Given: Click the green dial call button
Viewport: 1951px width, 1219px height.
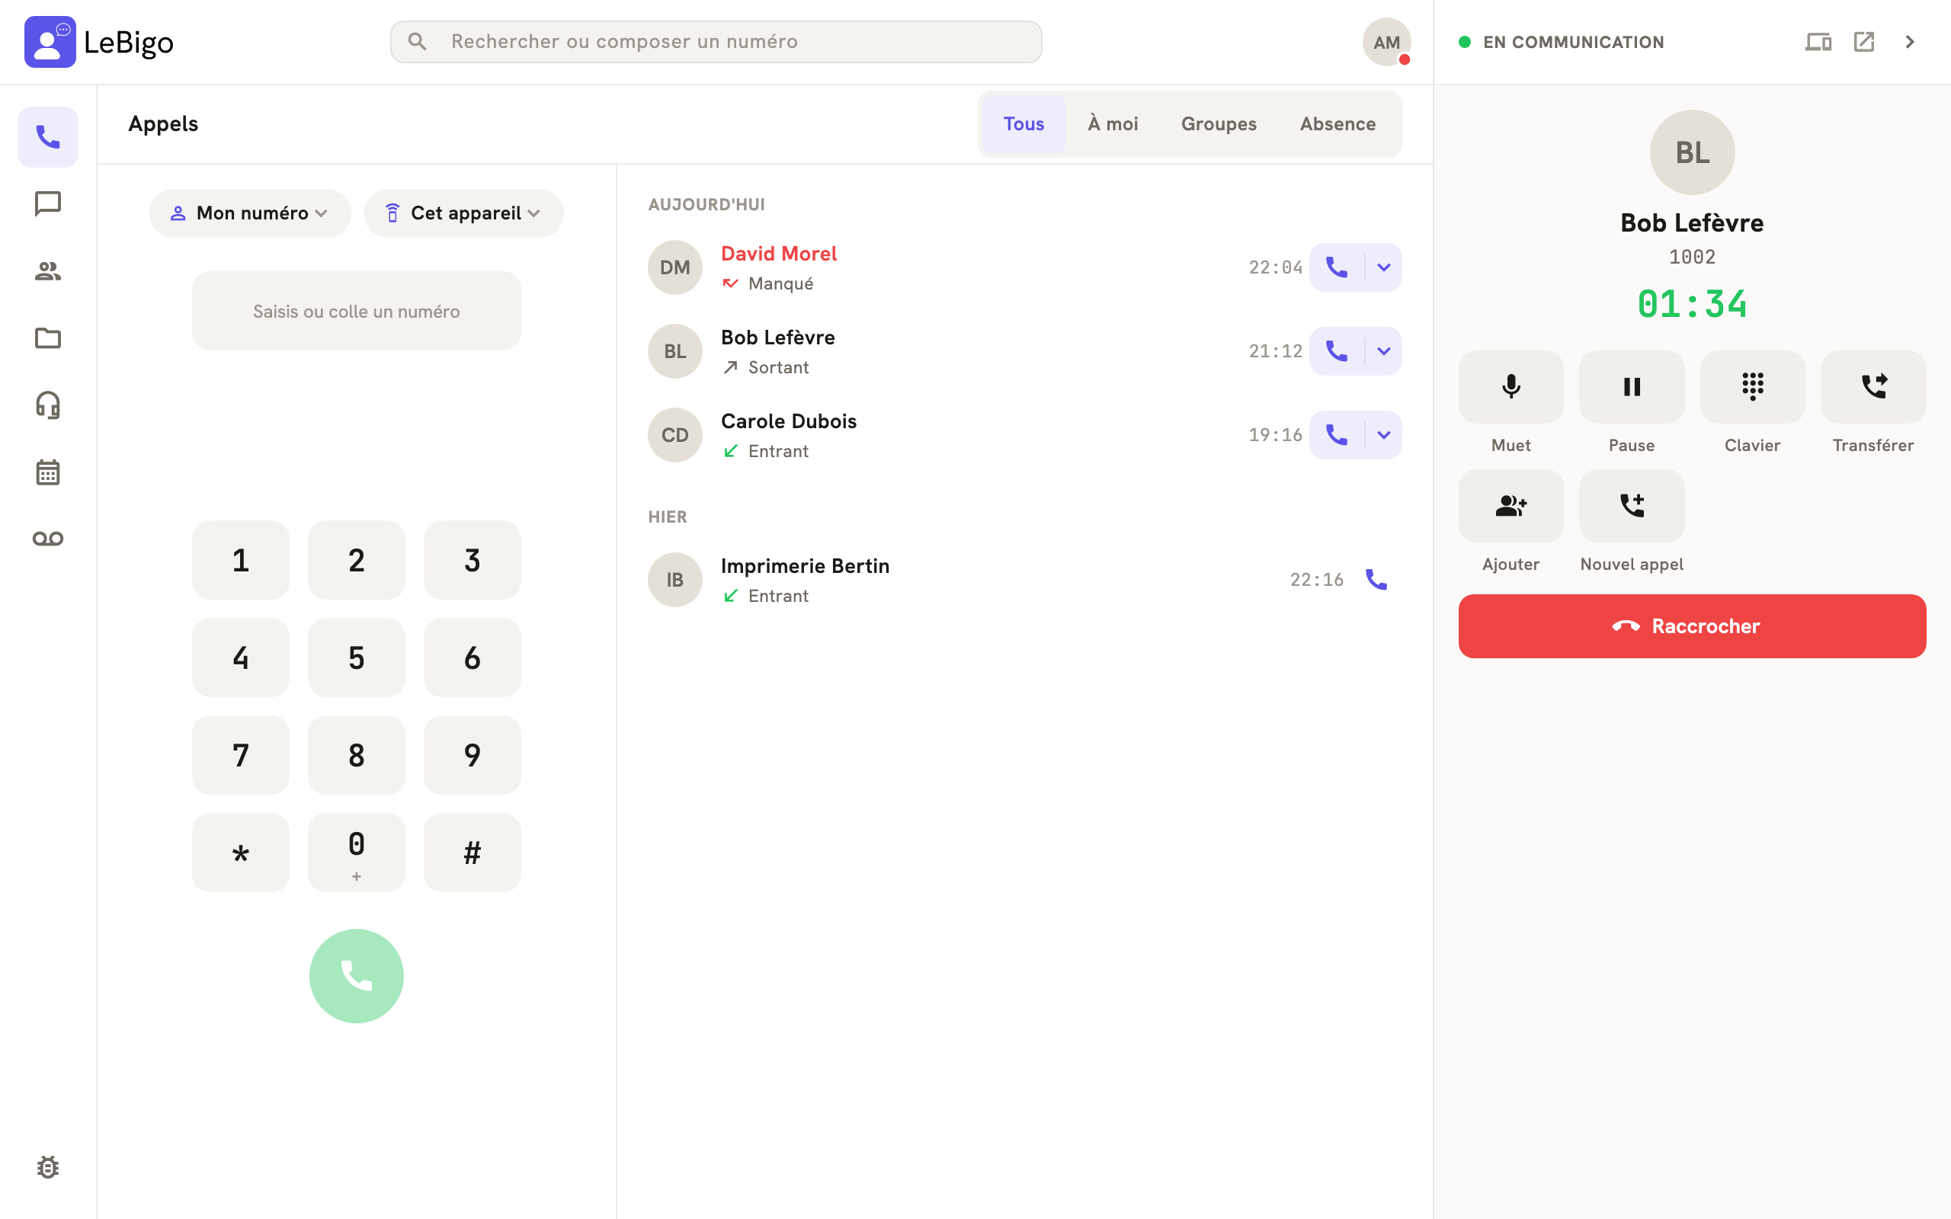Looking at the screenshot, I should pos(357,976).
